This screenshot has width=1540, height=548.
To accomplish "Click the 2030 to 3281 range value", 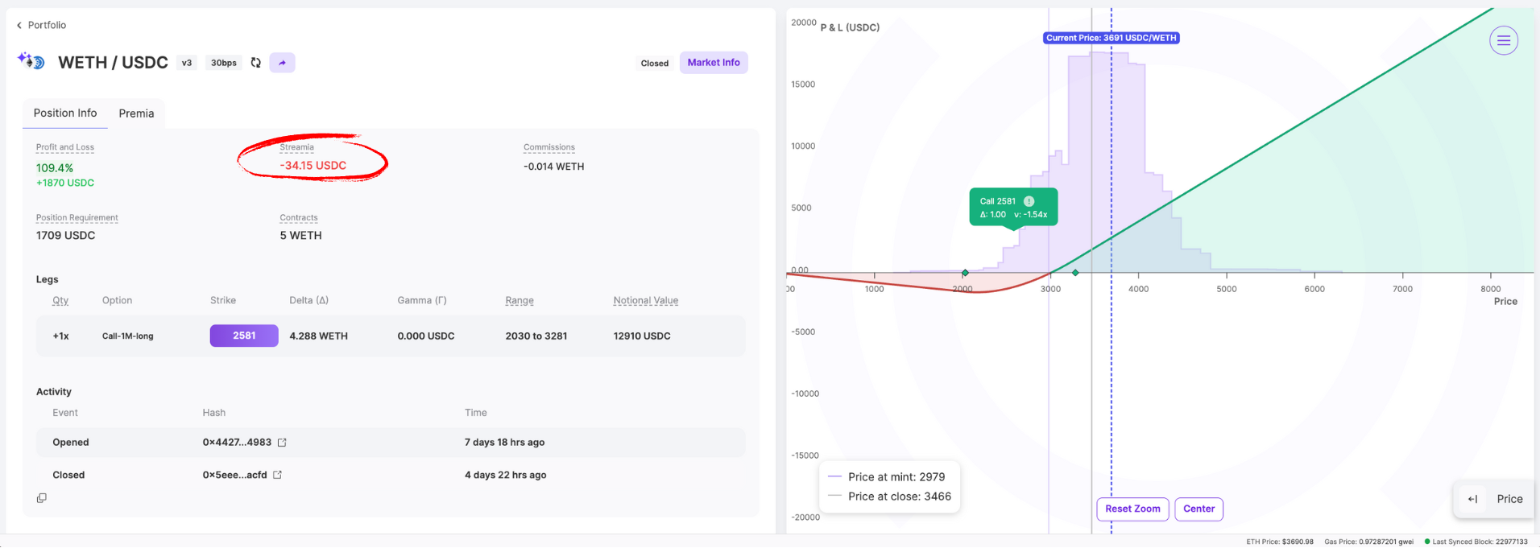I will 536,336.
